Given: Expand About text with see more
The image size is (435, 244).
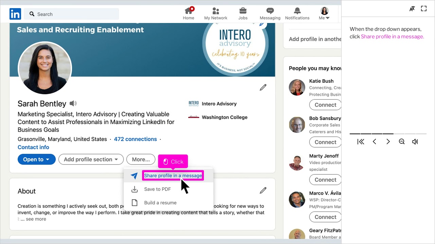Looking at the screenshot, I should [x=36, y=219].
